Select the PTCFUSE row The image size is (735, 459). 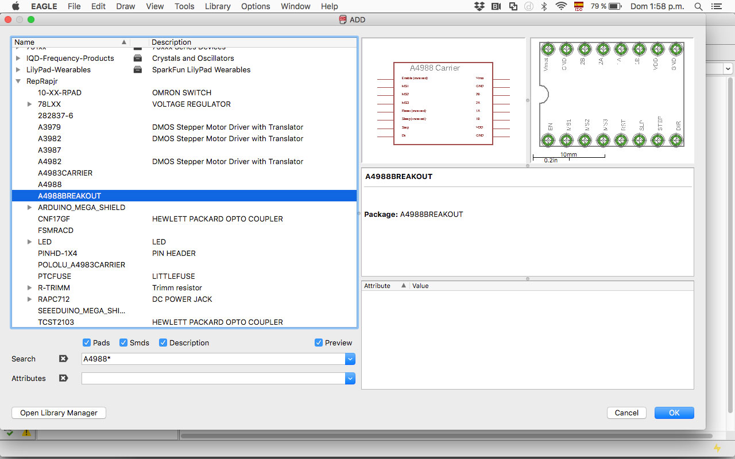pos(184,276)
